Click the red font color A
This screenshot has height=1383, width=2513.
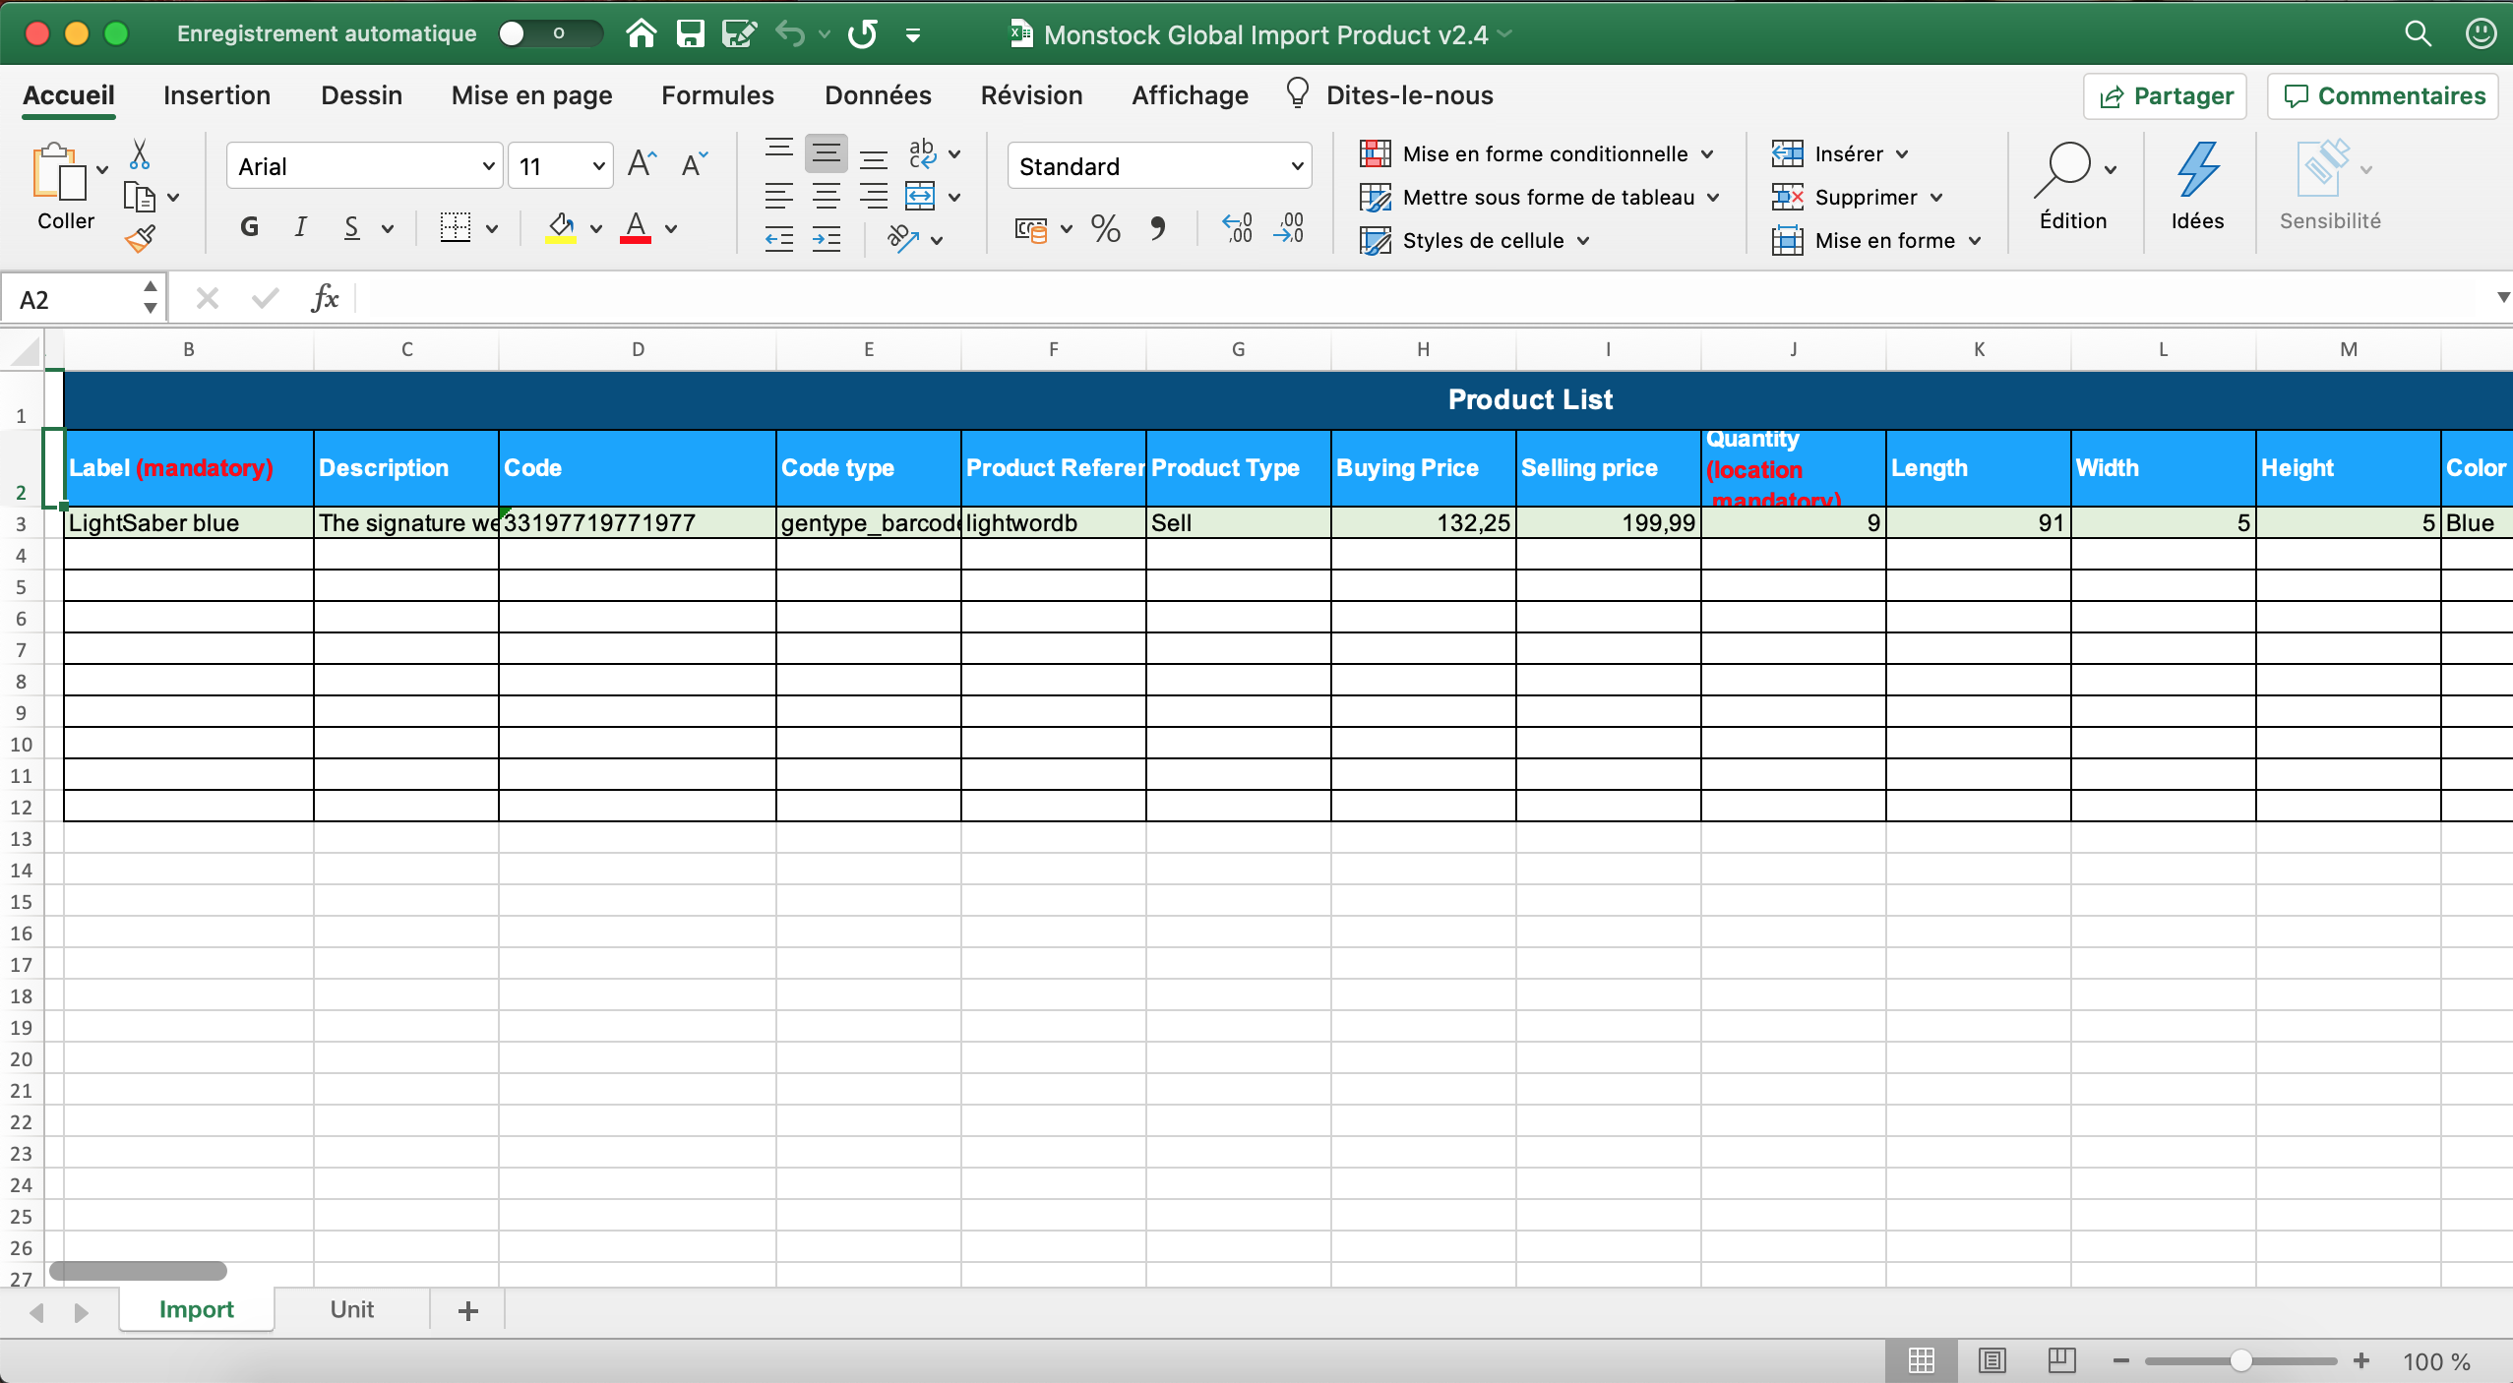(636, 228)
